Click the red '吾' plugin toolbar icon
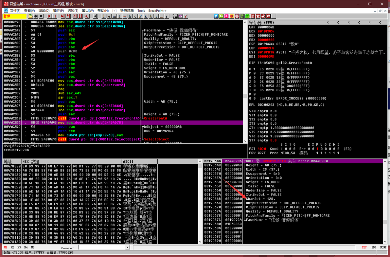This screenshot has width=390, height=257. 253,16
